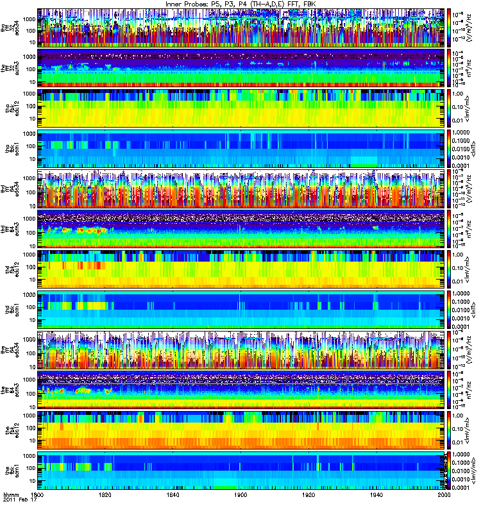Click the '2011 Feb 17' date label
The width and height of the screenshot is (481, 513).
pos(20,500)
